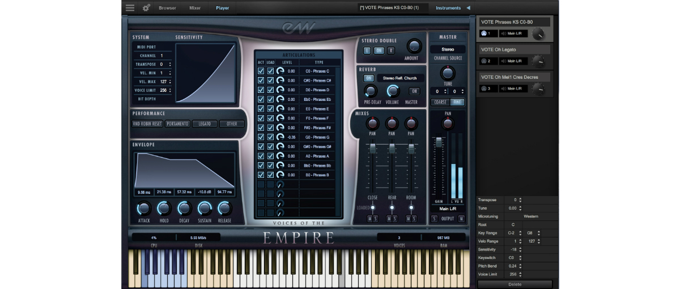Open the hamburger main menu
Image resolution: width=680 pixels, height=289 pixels.
(130, 8)
